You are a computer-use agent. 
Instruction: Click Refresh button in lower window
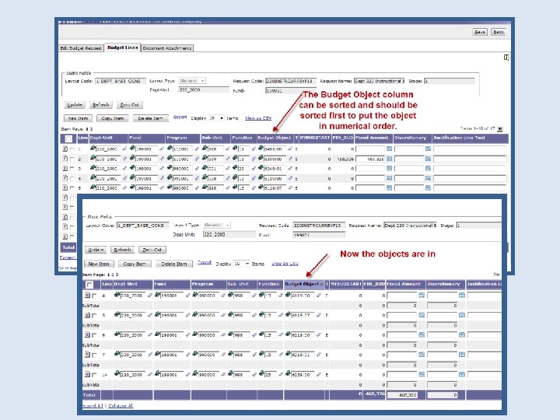click(x=122, y=250)
